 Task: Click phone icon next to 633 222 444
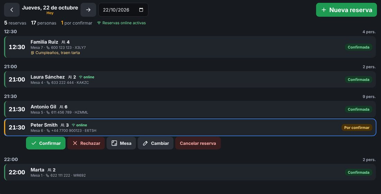(x=48, y=83)
